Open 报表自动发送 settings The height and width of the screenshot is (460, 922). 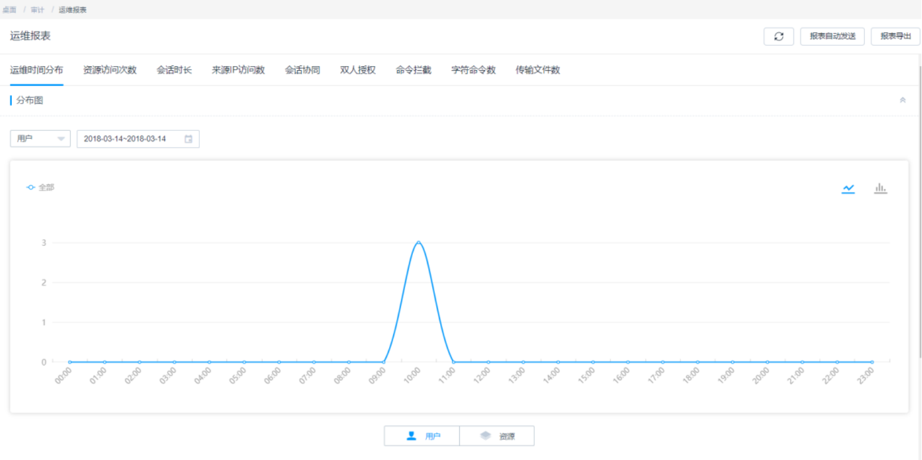(832, 36)
